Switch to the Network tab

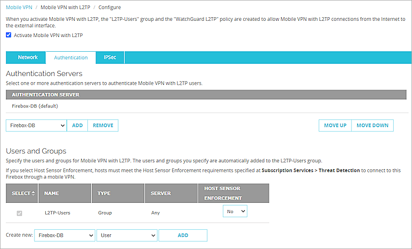point(28,57)
